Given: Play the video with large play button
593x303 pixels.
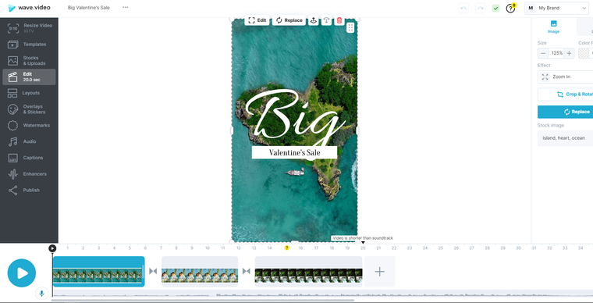Looking at the screenshot, I should tap(22, 273).
